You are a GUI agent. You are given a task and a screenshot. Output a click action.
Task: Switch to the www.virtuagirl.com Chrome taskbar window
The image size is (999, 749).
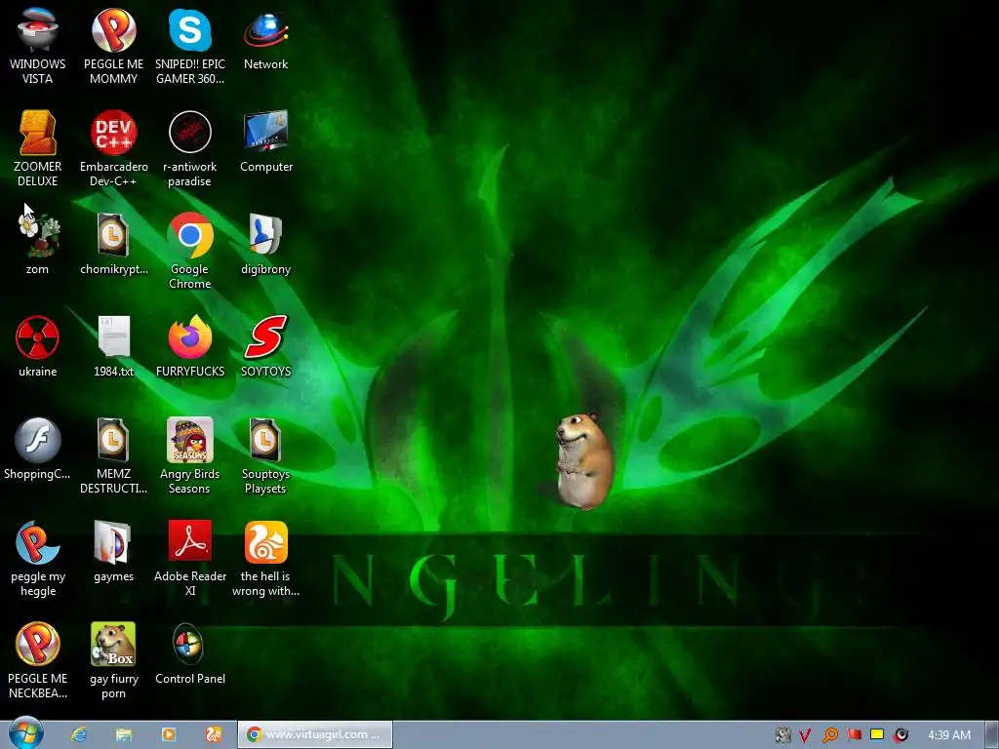coord(315,734)
